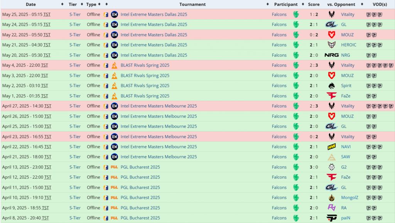
Task: Click Falcons logo in May 25 row
Action: click(x=296, y=15)
